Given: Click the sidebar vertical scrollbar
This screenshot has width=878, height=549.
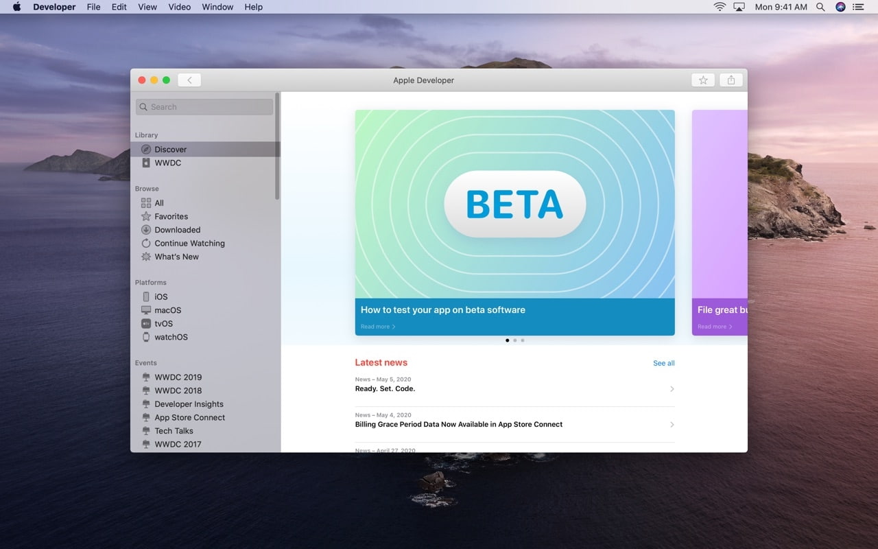Looking at the screenshot, I should [277, 148].
